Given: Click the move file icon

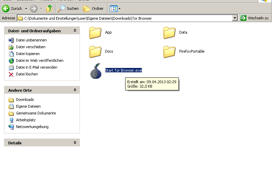Looking at the screenshot, I should pyautogui.click(x=11, y=47).
